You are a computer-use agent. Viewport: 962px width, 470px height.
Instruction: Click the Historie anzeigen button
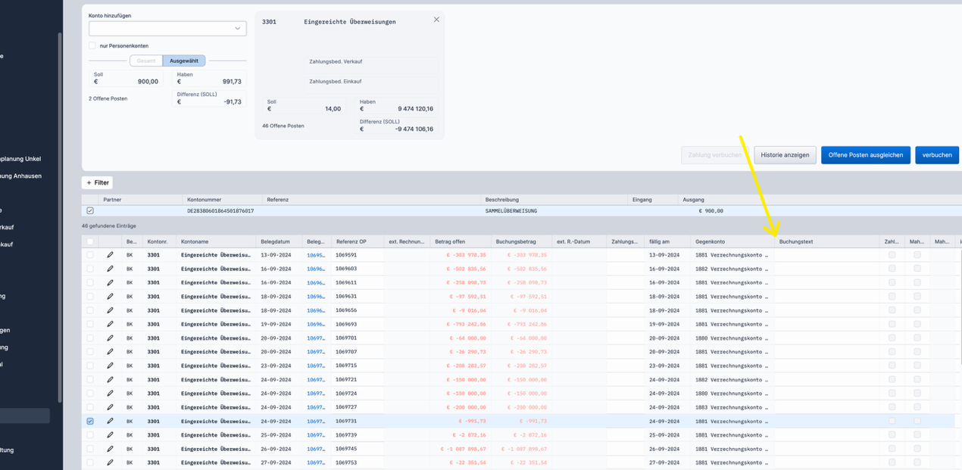(785, 155)
